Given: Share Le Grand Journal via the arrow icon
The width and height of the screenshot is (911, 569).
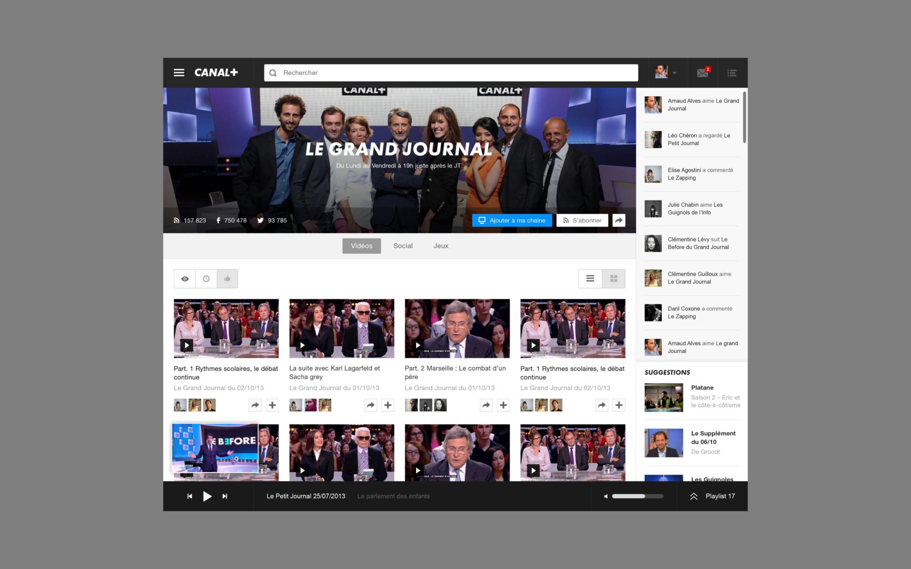Looking at the screenshot, I should 619,220.
